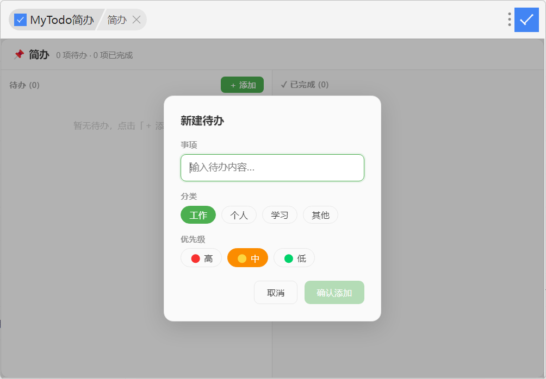Click the 取消 button
Viewport: 546px width, 379px height.
pos(275,293)
